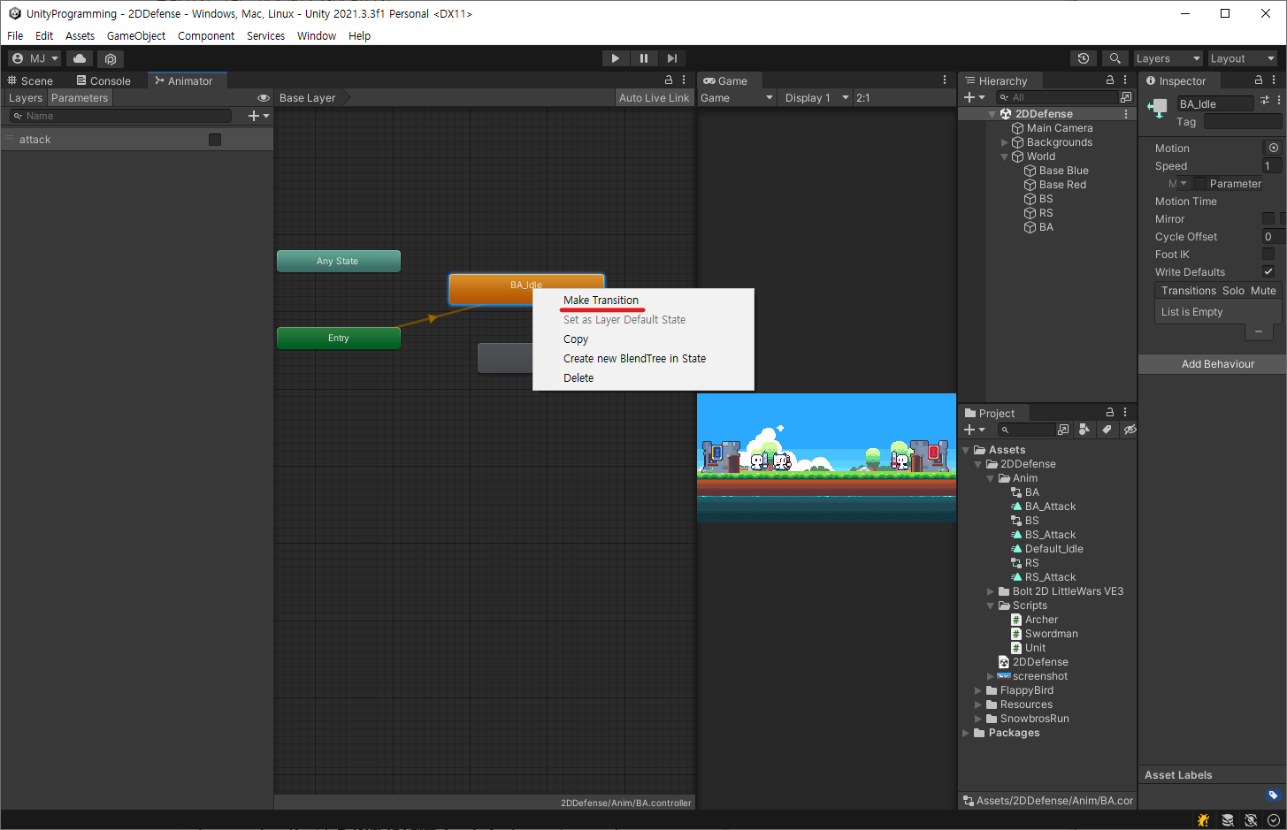Lock the Animator window with padlock icon
1287x830 pixels.
point(669,80)
